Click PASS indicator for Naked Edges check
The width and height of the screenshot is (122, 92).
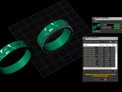pos(117,28)
